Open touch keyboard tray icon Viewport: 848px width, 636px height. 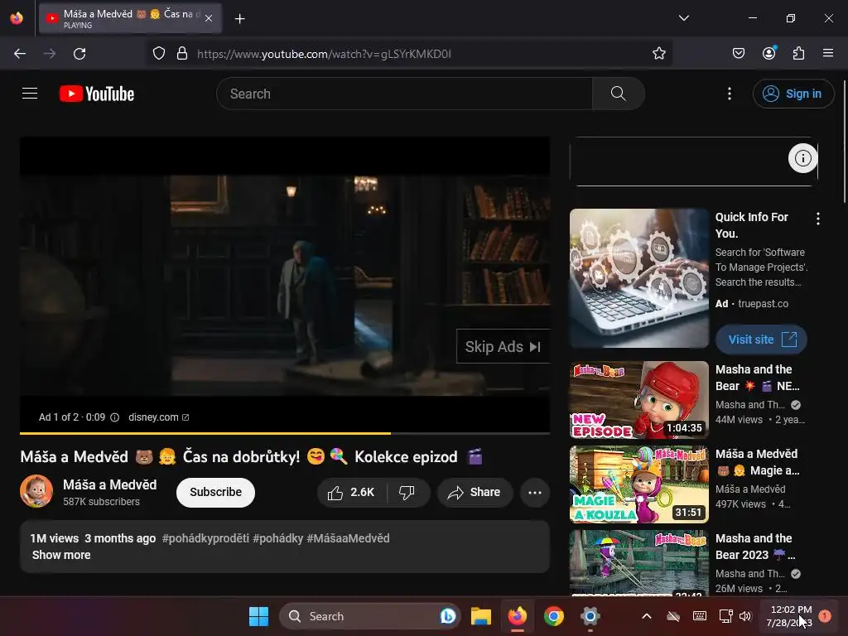point(699,616)
